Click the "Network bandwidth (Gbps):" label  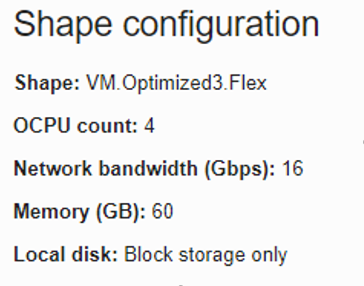tap(144, 169)
